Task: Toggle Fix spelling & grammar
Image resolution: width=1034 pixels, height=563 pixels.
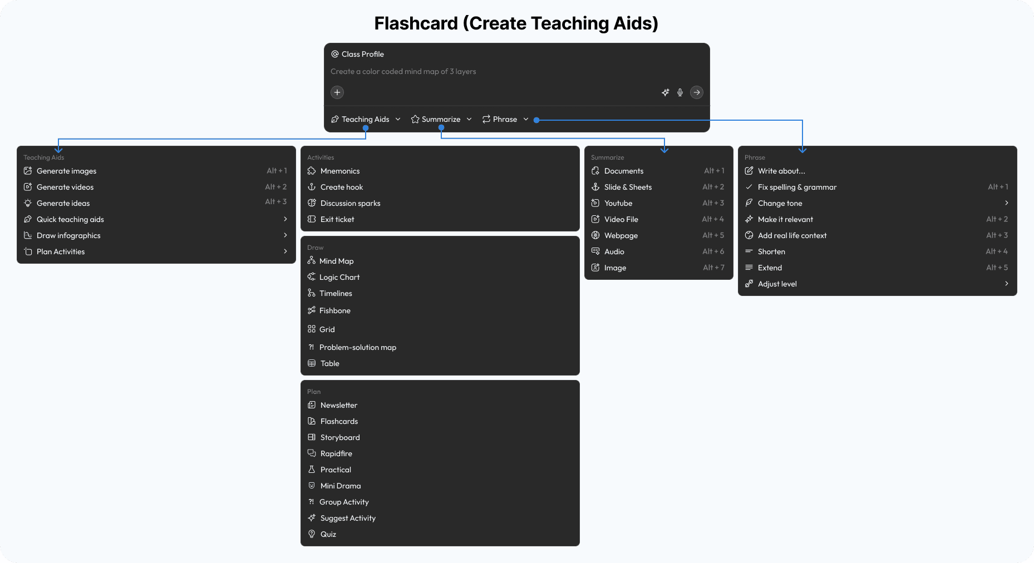Action: pyautogui.click(x=797, y=187)
